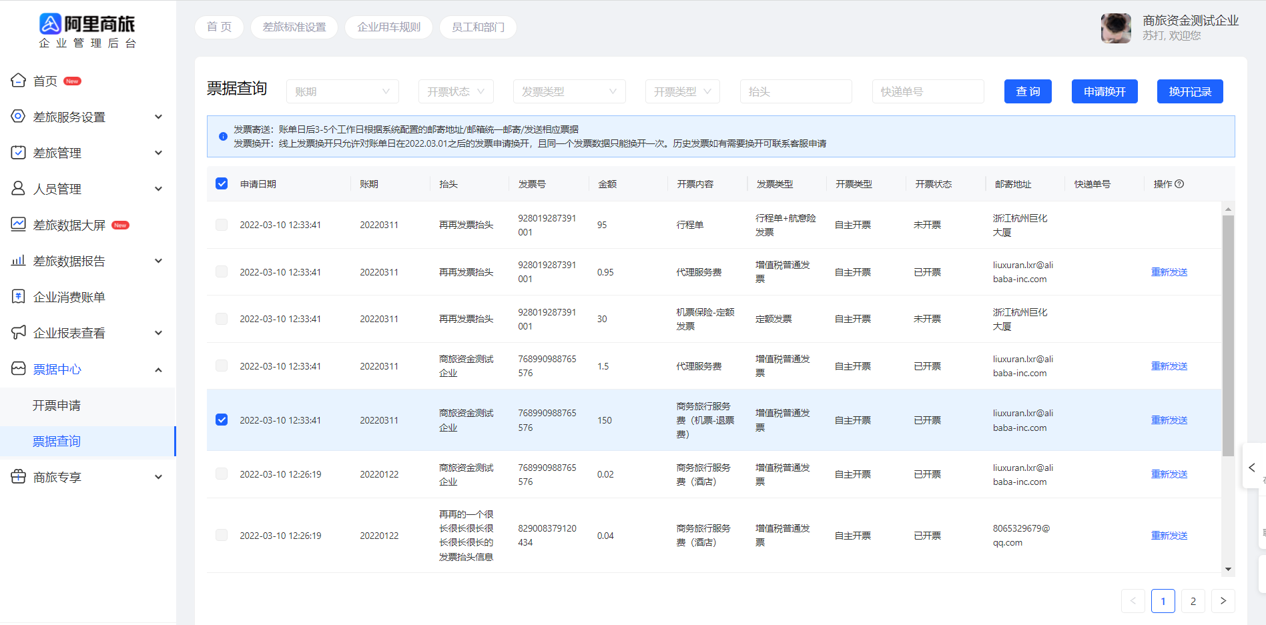Click the 差旅管理 checklist icon
The height and width of the screenshot is (625, 1266).
point(19,153)
